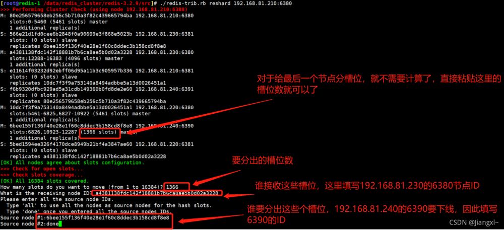Click the red-boxed '1366' slots input value

pyautogui.click(x=172, y=187)
